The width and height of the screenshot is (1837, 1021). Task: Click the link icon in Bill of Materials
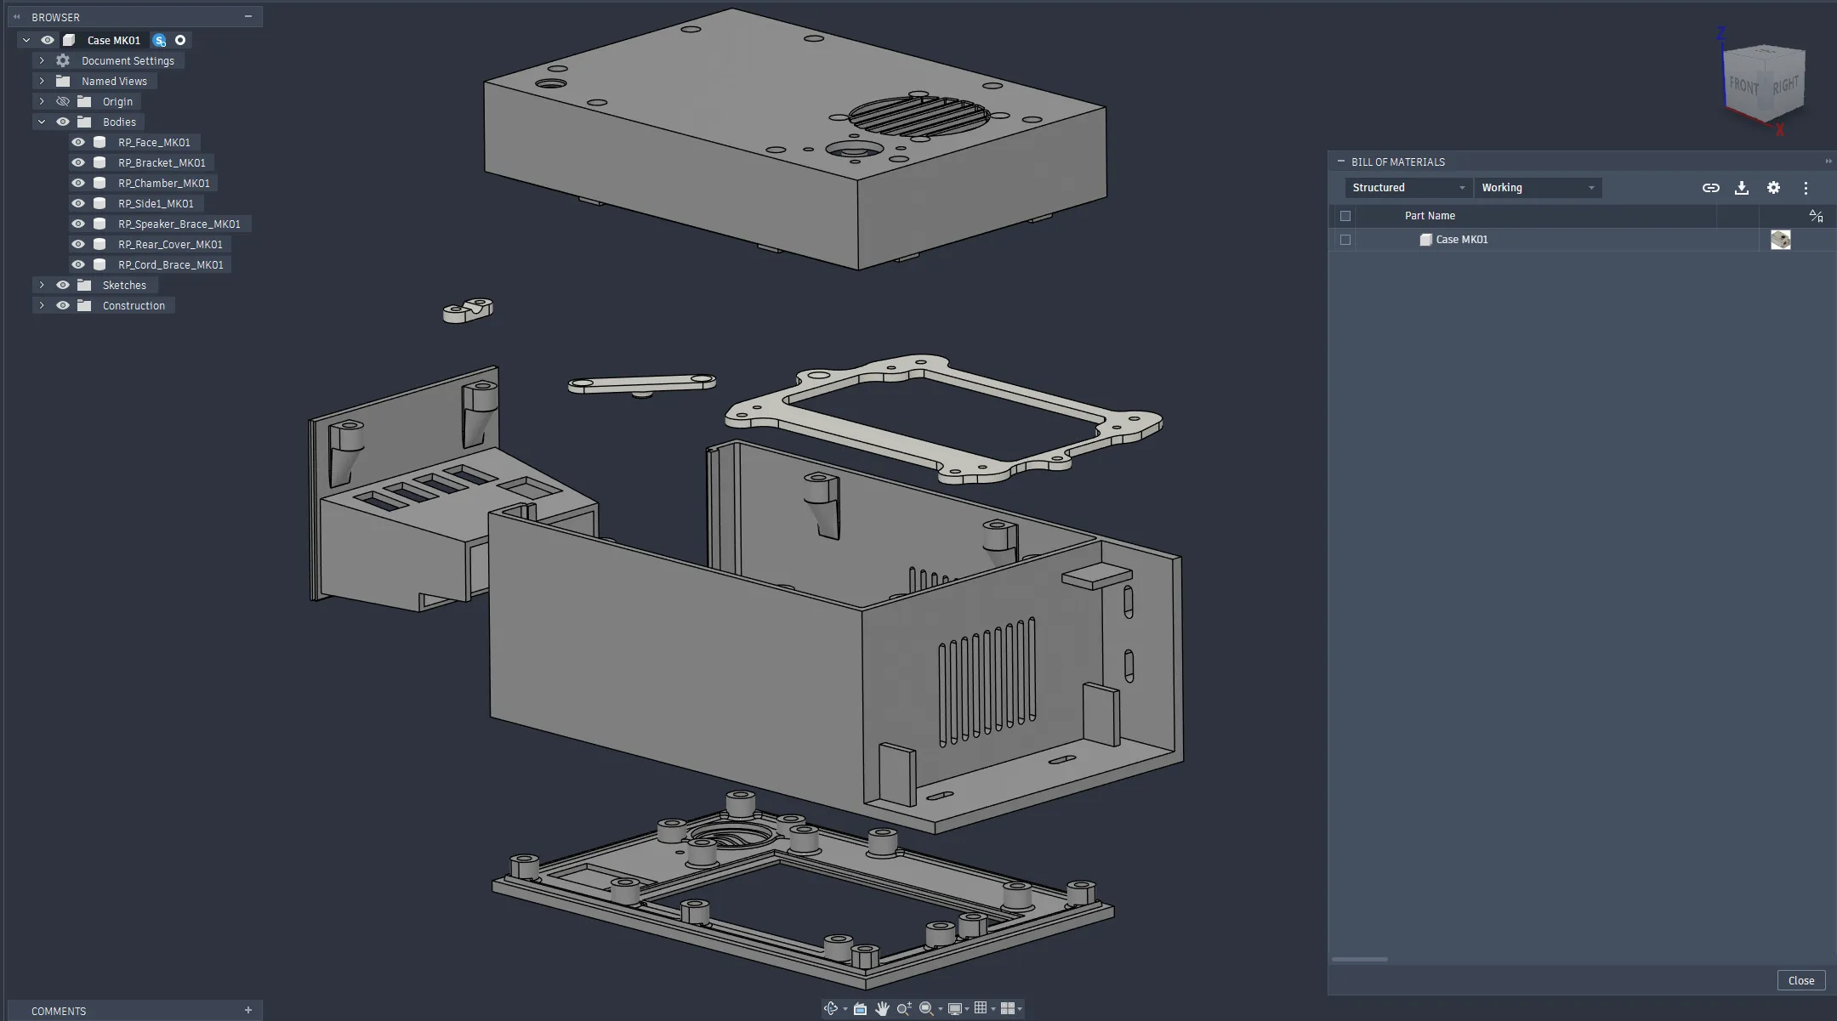point(1711,188)
